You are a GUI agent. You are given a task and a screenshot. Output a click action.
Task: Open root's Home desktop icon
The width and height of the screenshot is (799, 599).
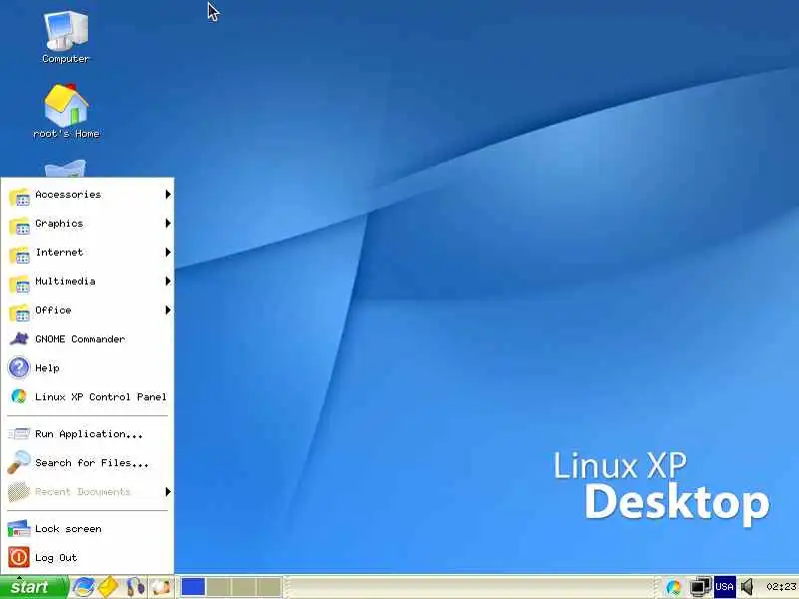point(66,112)
